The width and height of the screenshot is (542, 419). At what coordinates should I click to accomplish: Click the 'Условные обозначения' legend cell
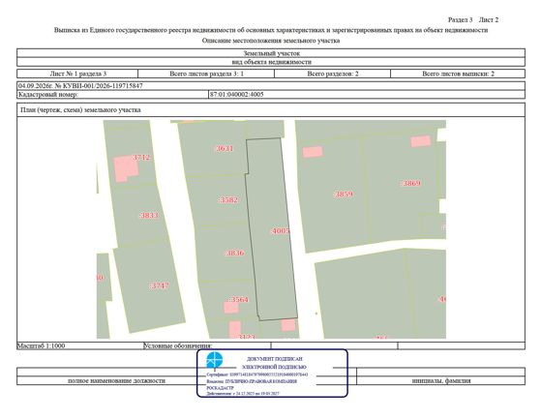coord(207,345)
